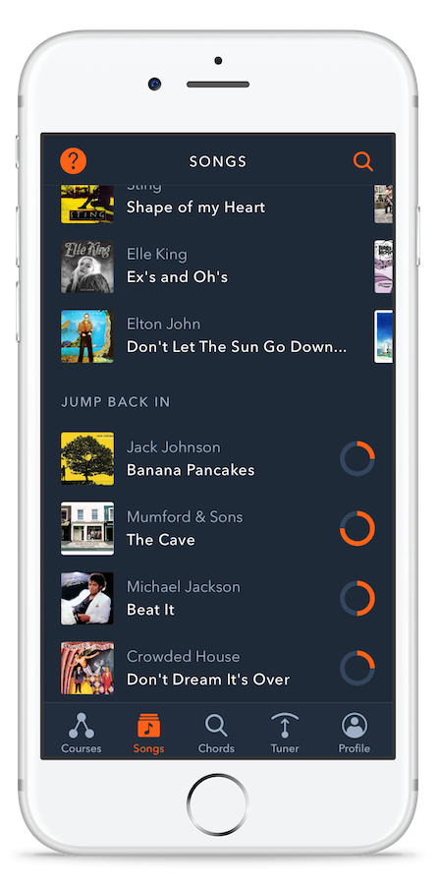Resume Banana Pancakes by Jack Johnson
This screenshot has width=440, height=888.
218,458
